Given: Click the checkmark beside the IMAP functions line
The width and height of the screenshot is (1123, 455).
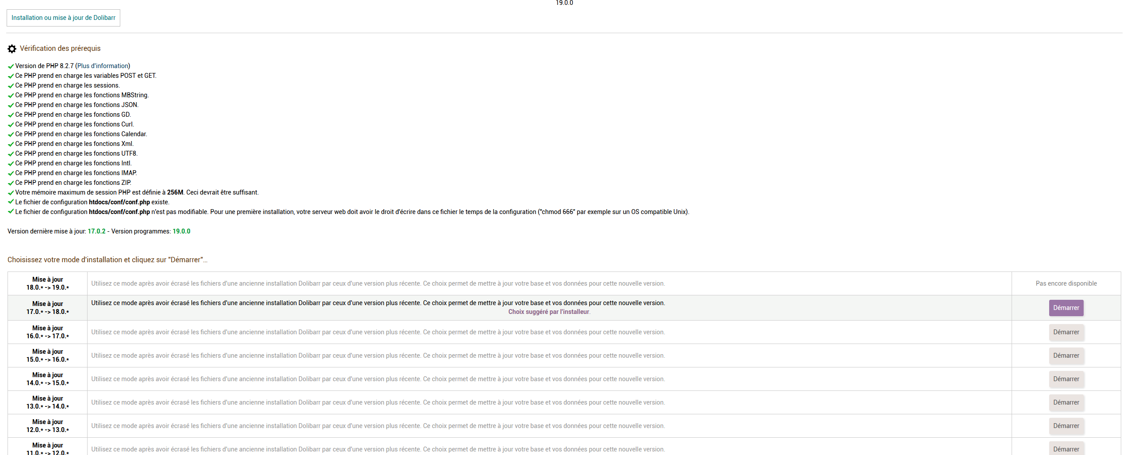Looking at the screenshot, I should coord(11,173).
